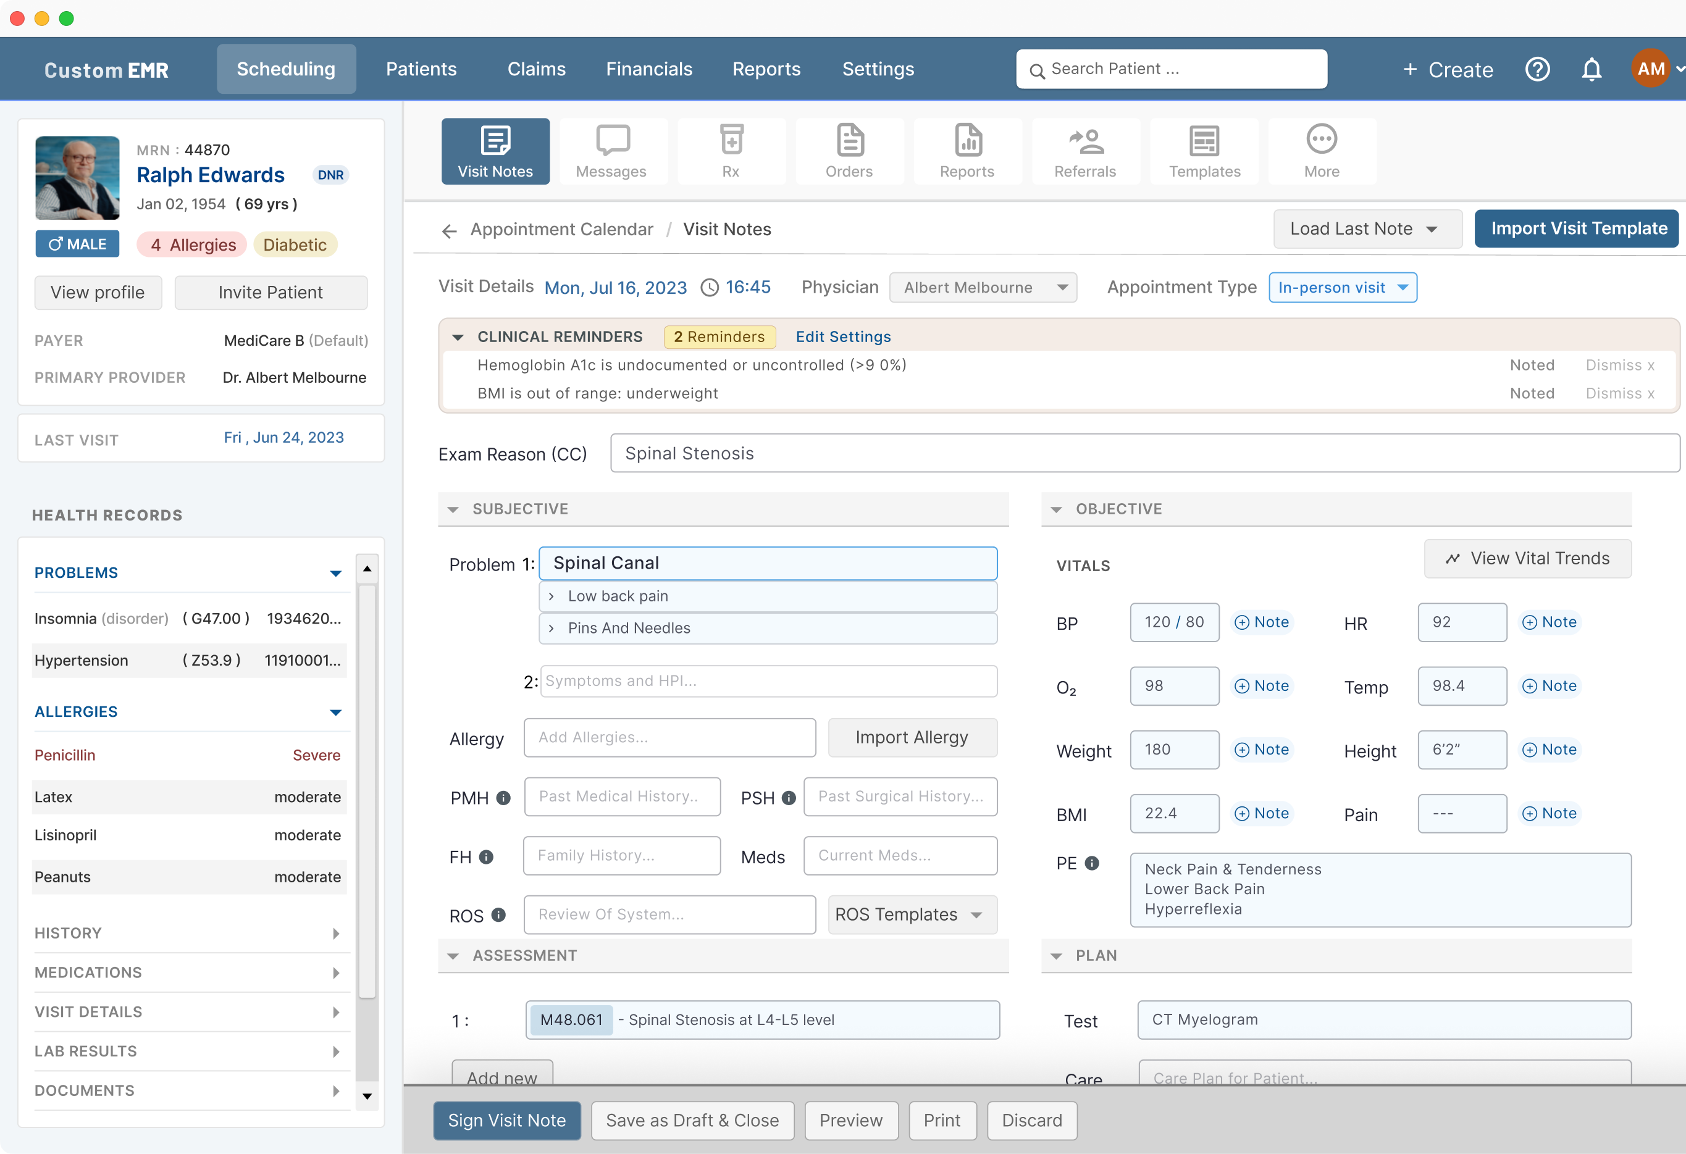The image size is (1686, 1154).
Task: Open the notification bell icon
Action: (1592, 69)
